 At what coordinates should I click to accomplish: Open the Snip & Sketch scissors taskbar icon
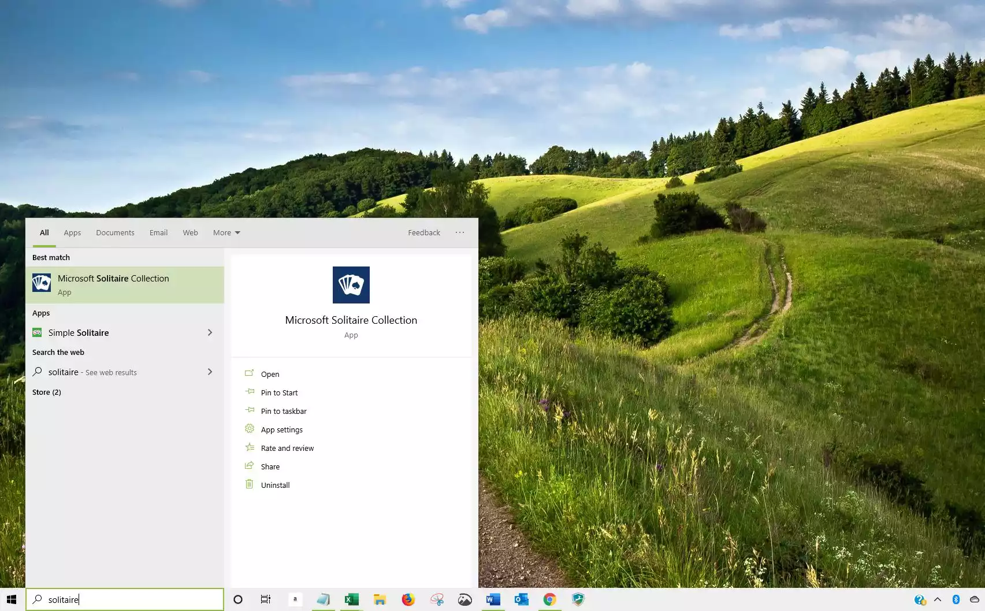point(437,599)
